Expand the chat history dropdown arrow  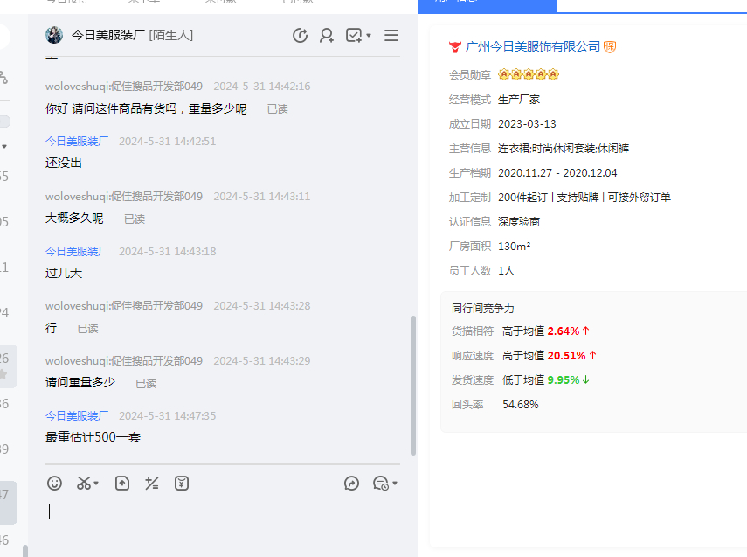tap(395, 484)
